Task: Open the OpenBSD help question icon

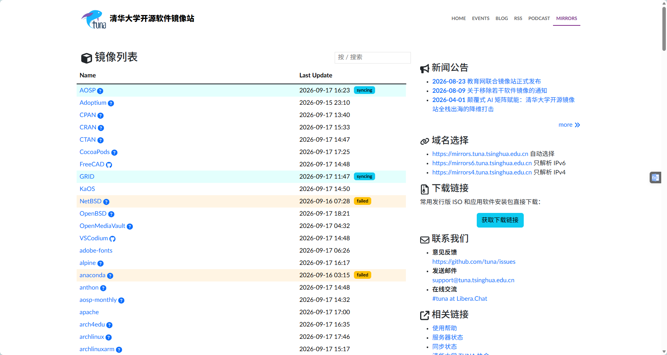Action: tap(111, 214)
